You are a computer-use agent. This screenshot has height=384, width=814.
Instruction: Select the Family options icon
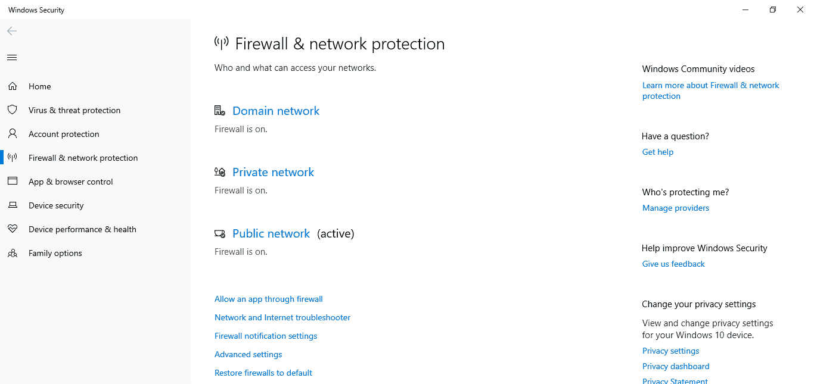[x=13, y=252]
